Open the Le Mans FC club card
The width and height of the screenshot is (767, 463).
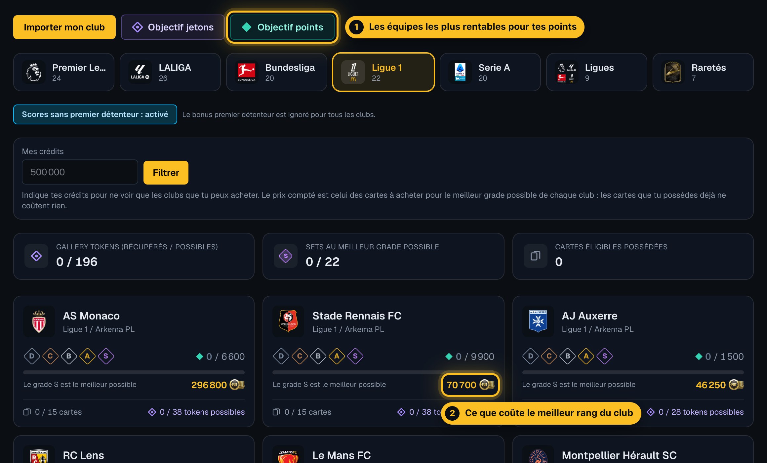click(x=383, y=450)
